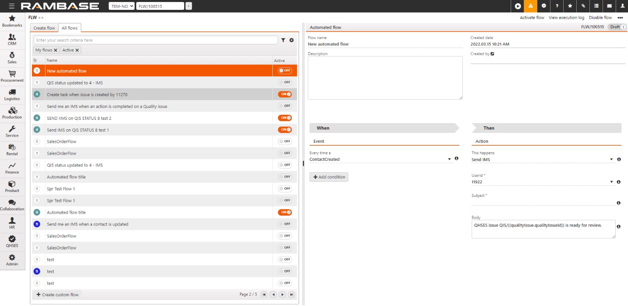
Task: Open the 'This happens' action dropdown
Action: pos(611,160)
